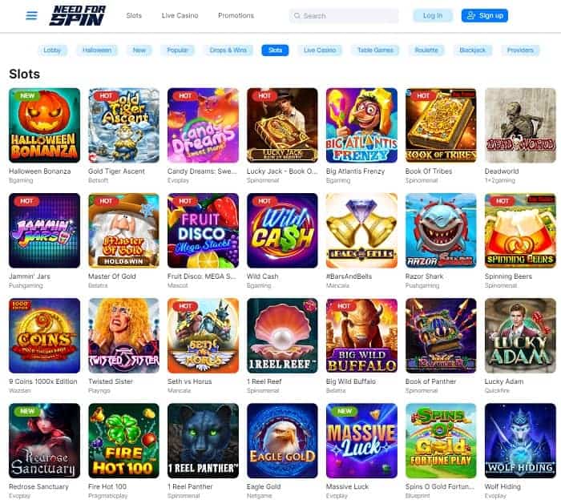The height and width of the screenshot is (504, 561).
Task: Select the Halloween category tab
Action: tap(97, 50)
